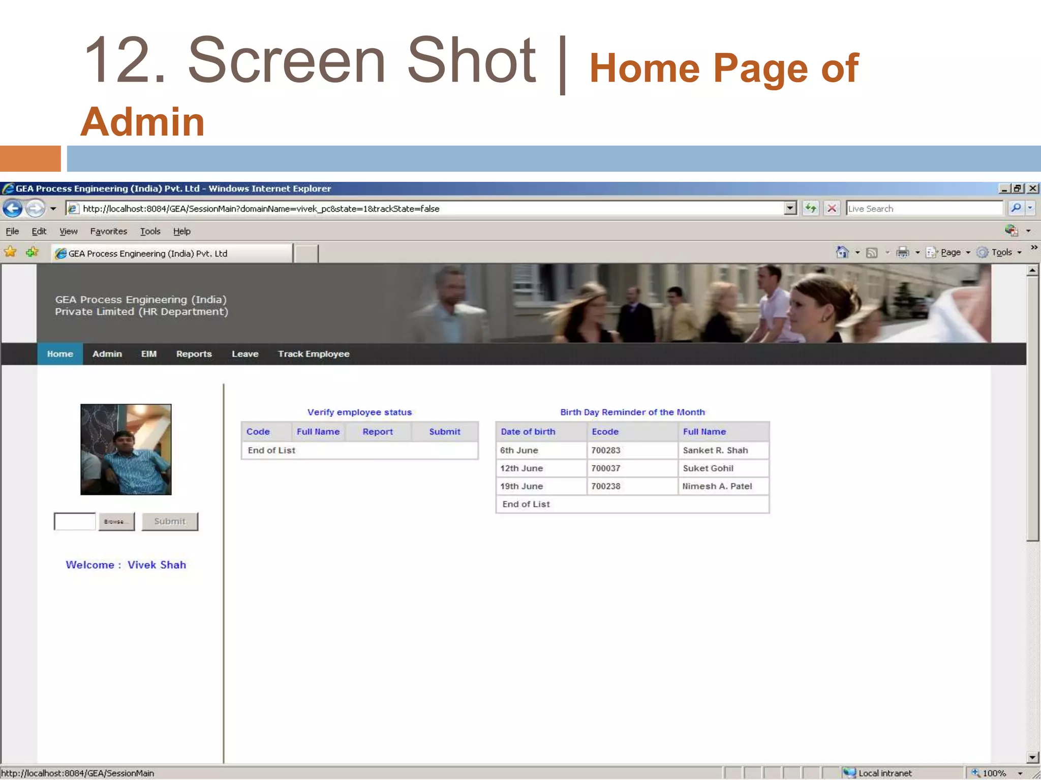The height and width of the screenshot is (780, 1041).
Task: Click the Browse file button
Action: (116, 522)
